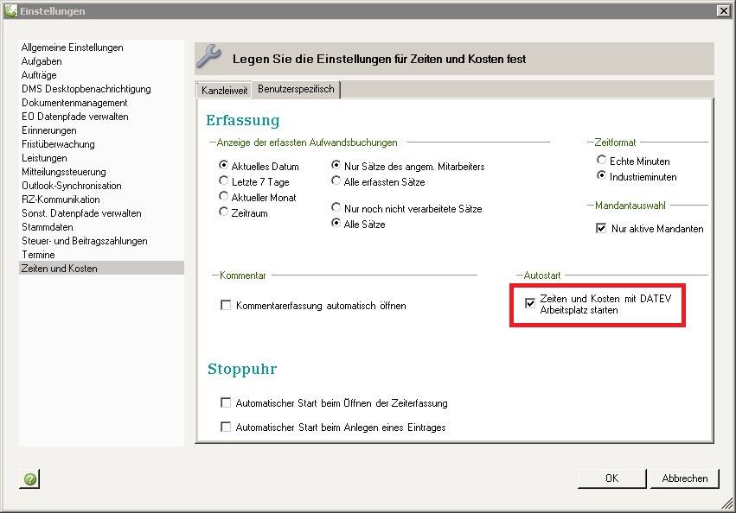The width and height of the screenshot is (736, 513).
Task: Select Outlook-Synchronisation in the sidebar
Action: tap(71, 186)
